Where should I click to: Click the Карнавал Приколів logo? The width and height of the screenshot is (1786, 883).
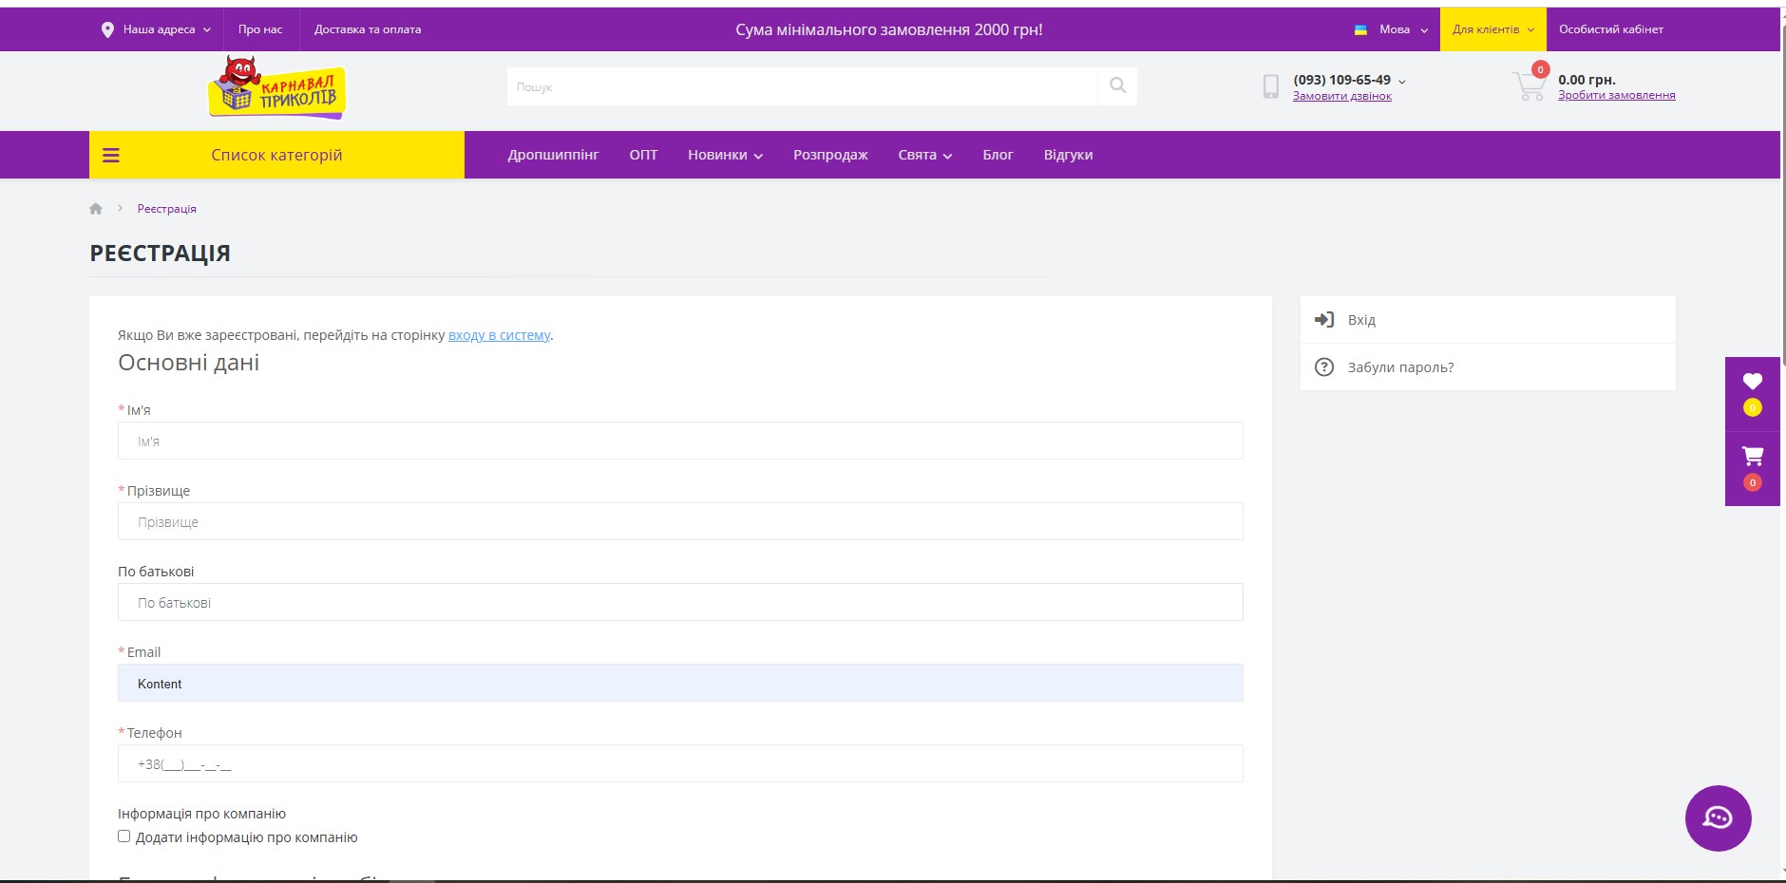pos(276,88)
